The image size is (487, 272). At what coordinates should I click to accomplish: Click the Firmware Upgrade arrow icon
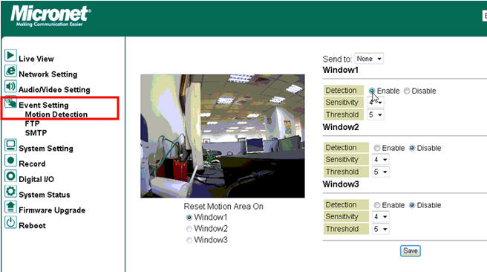click(x=10, y=207)
